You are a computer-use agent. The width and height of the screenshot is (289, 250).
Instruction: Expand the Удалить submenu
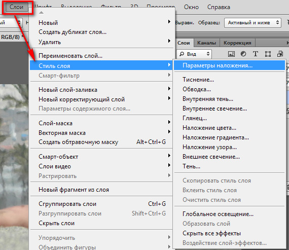tap(101, 42)
